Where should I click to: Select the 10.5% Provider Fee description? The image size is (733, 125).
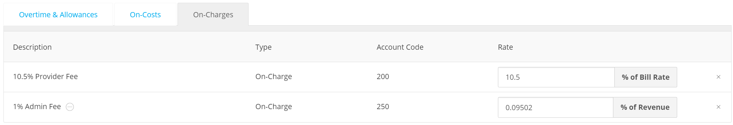tap(45, 76)
